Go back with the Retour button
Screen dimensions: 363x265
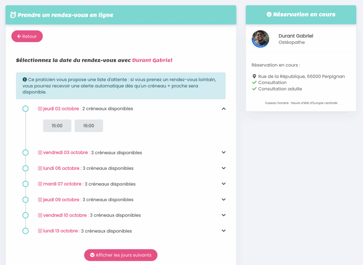(x=27, y=36)
